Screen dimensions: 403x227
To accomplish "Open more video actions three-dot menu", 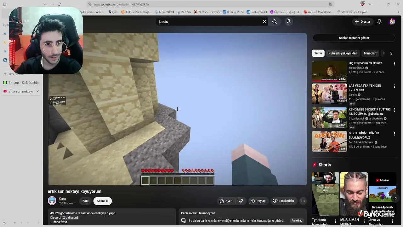I will (303, 201).
